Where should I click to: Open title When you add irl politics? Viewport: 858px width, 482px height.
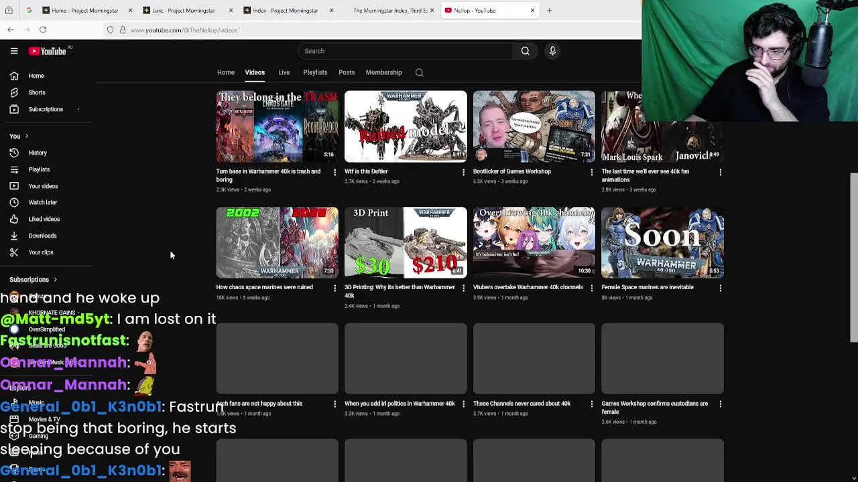click(400, 404)
